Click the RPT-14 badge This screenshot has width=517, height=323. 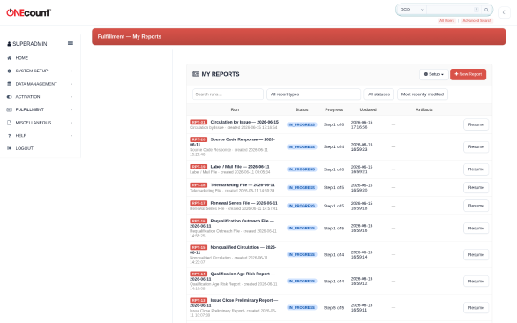(x=199, y=274)
